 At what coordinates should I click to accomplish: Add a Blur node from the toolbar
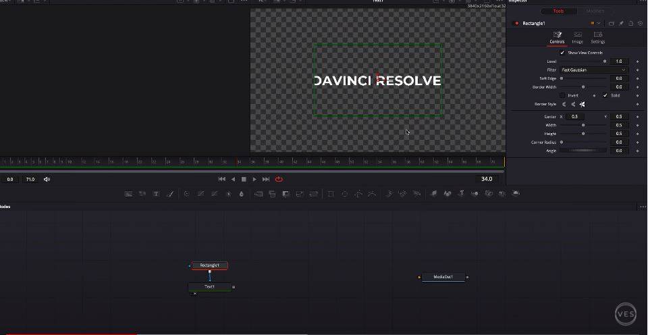point(242,194)
